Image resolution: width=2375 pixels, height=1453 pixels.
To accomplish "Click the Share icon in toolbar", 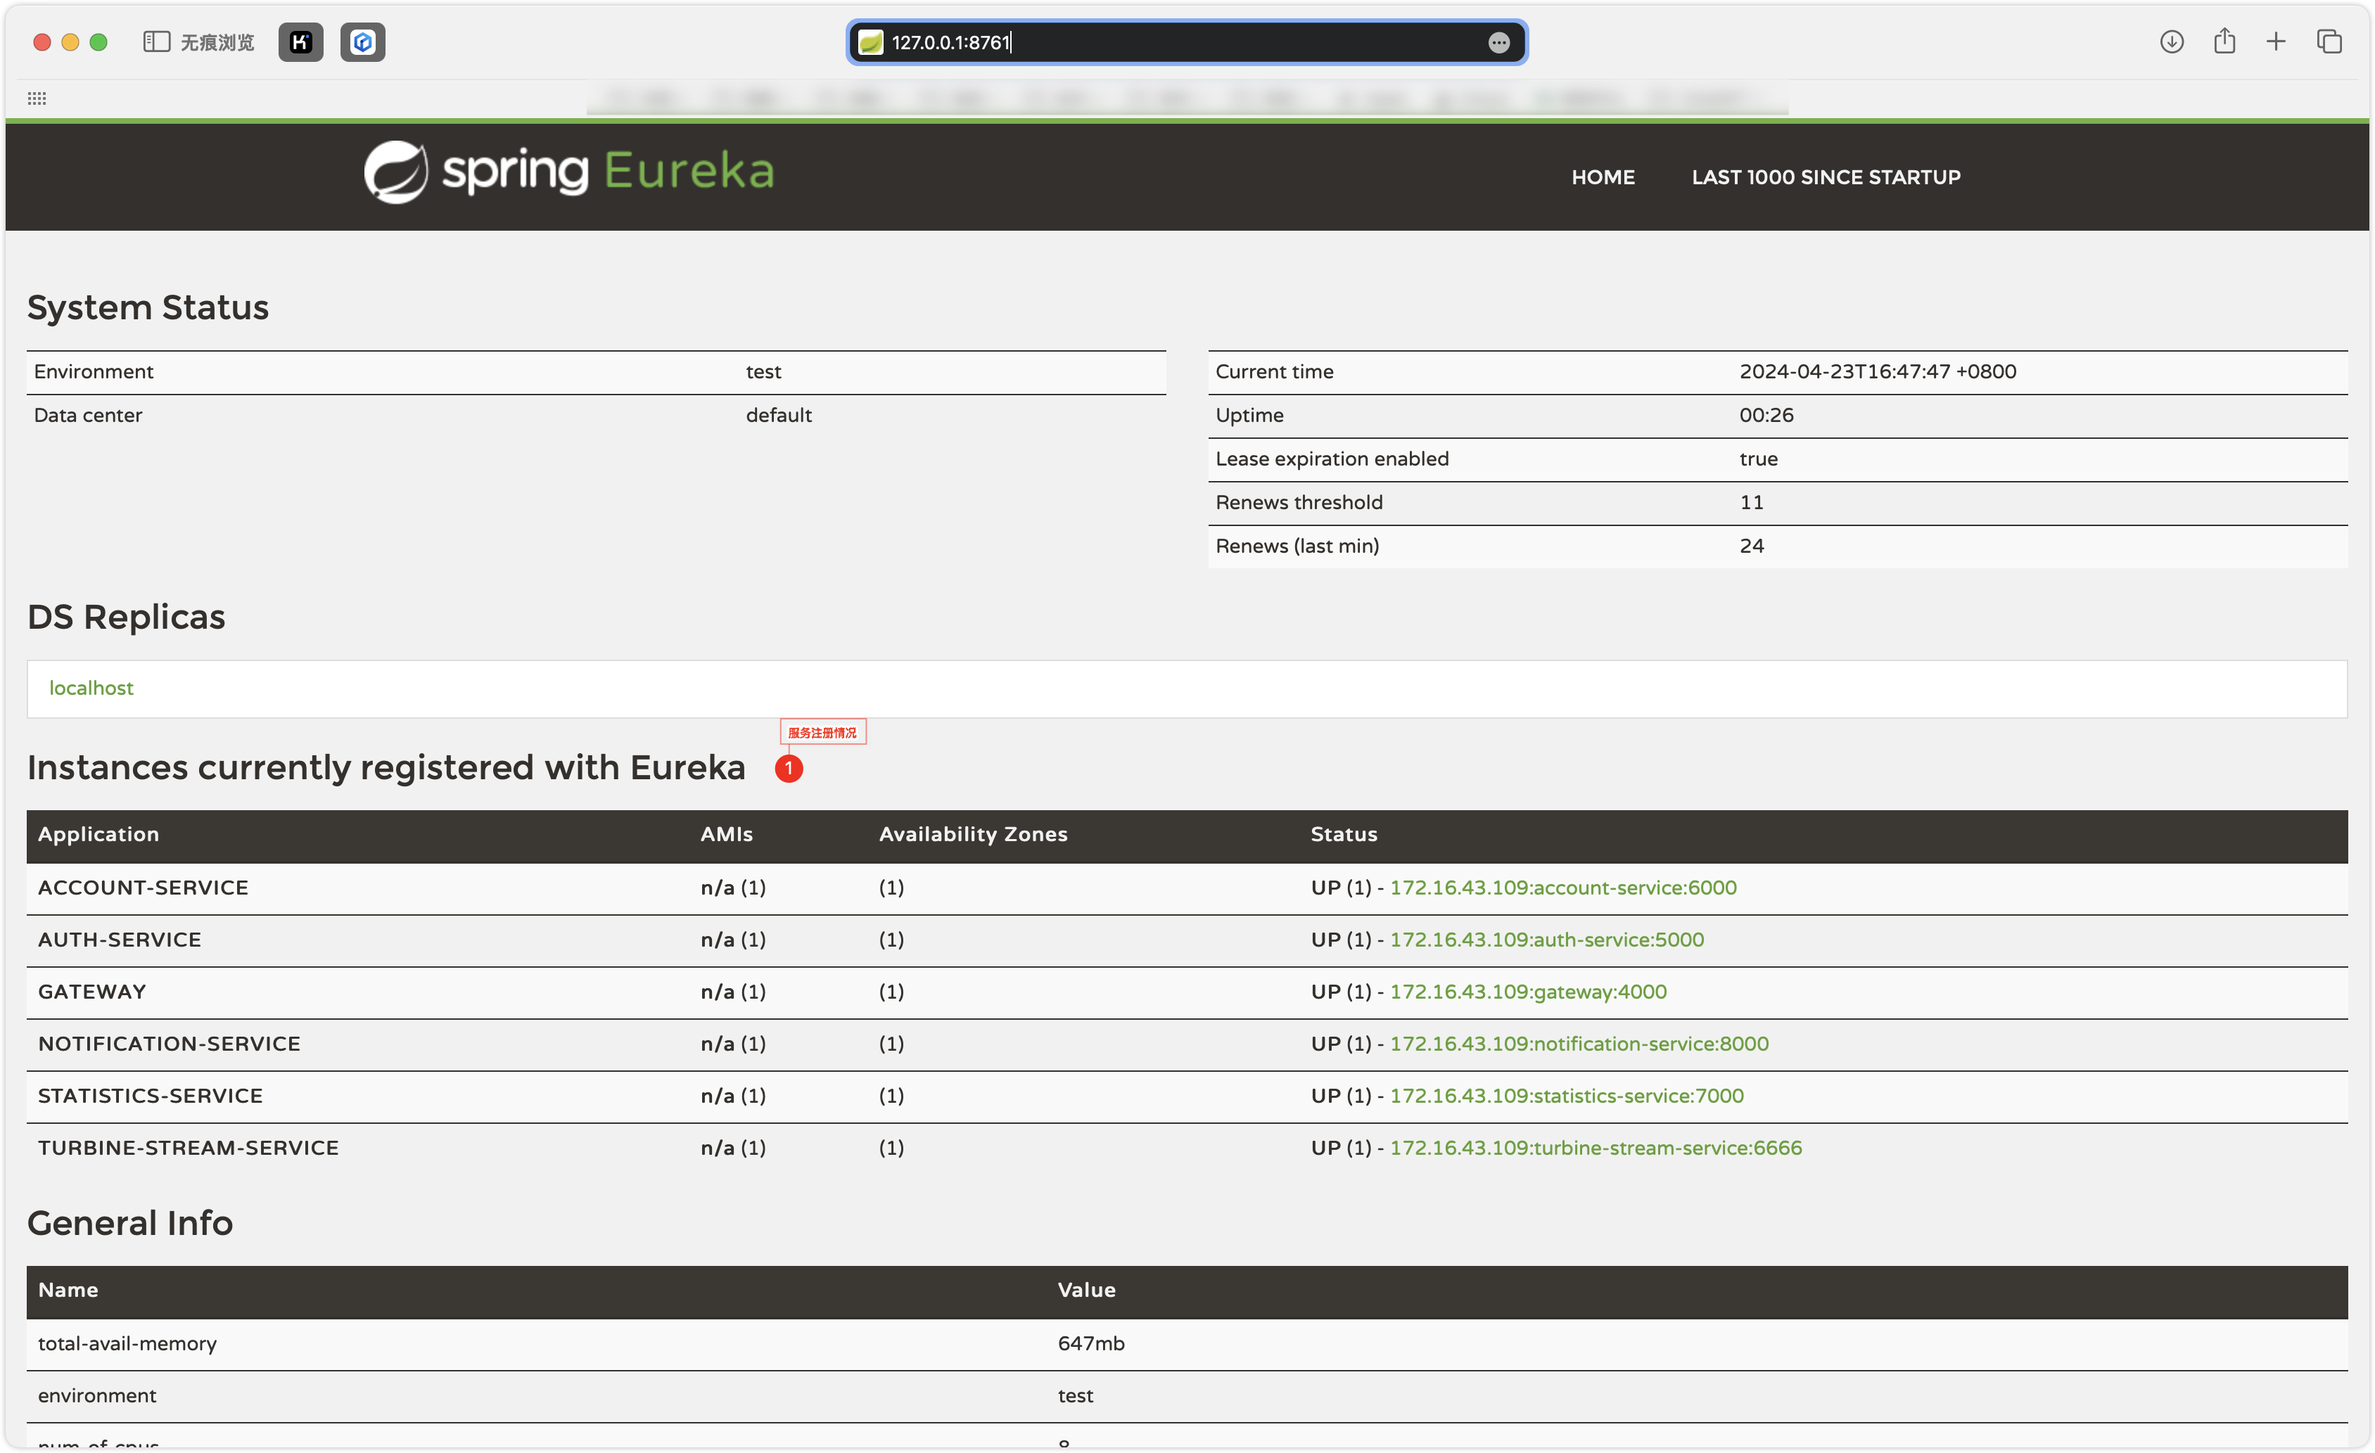I will coord(2224,41).
